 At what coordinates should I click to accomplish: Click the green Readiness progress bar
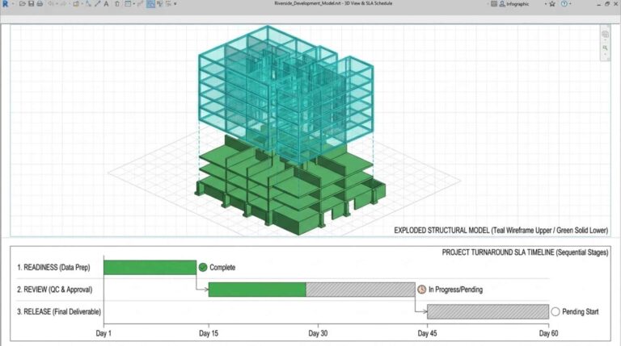pos(150,268)
